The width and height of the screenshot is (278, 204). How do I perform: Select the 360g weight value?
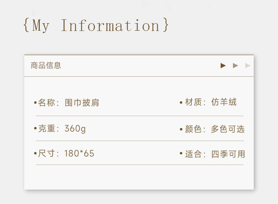coord(75,129)
